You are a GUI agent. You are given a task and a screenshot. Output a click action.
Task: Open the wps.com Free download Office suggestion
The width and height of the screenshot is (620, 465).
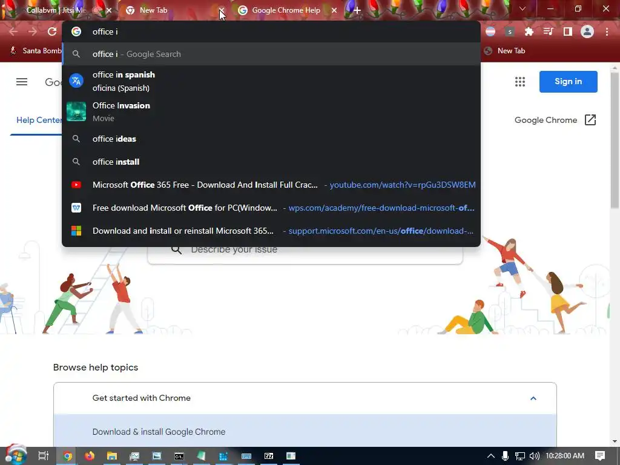point(271,208)
